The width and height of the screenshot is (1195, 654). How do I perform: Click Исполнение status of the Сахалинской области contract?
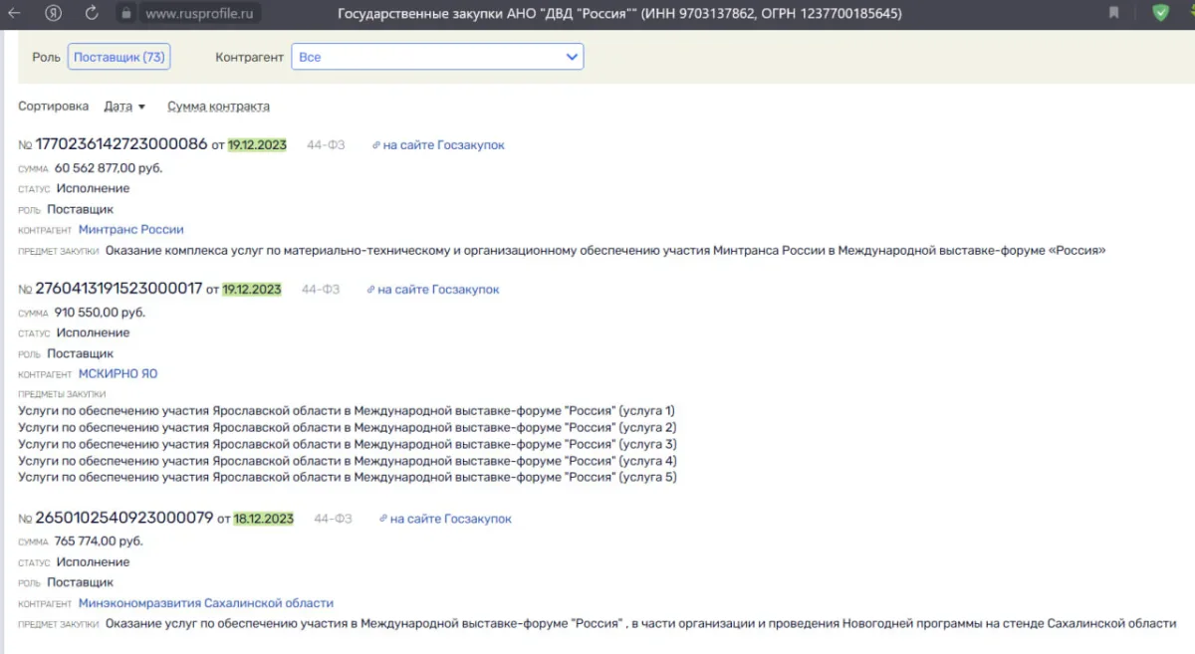[93, 562]
